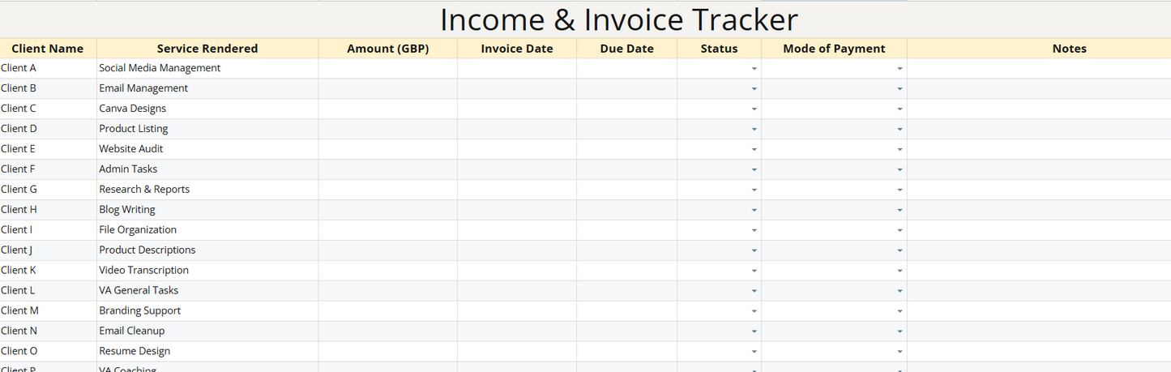Select the Notes cell for Client M
Screen dimensions: 1171x372
pyautogui.click(x=1039, y=311)
